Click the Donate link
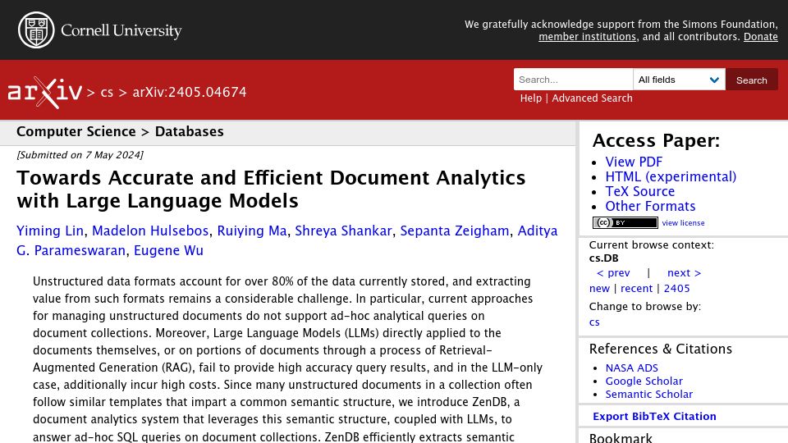Image resolution: width=788 pixels, height=443 pixels. click(760, 37)
